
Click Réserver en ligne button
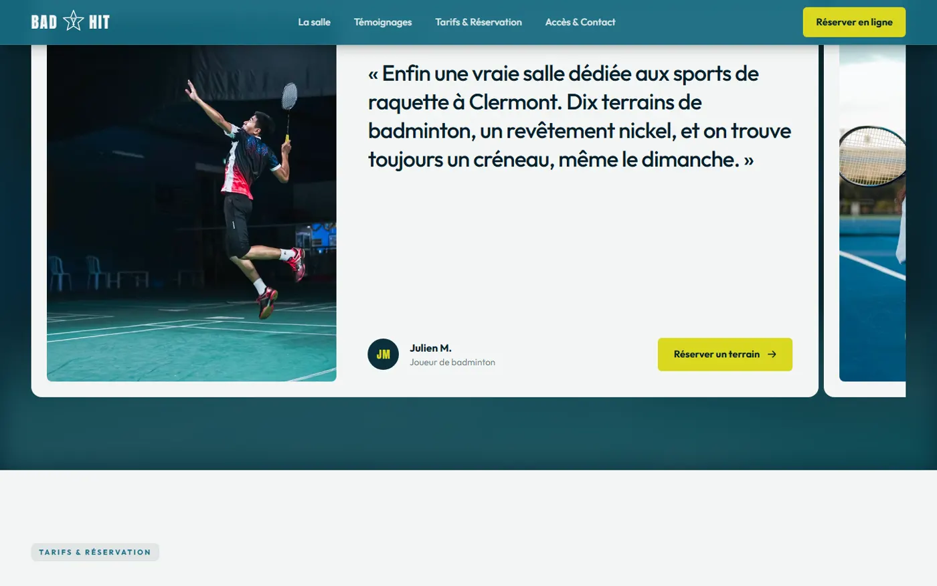[854, 22]
